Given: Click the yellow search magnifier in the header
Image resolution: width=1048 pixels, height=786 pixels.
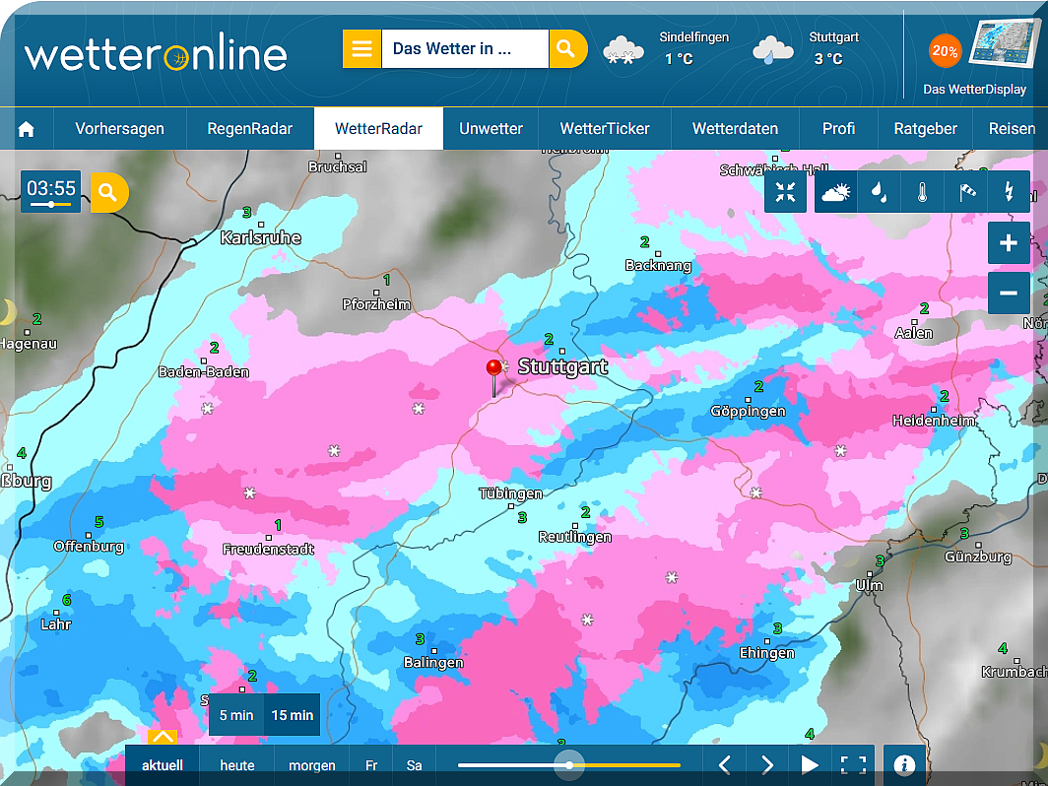Looking at the screenshot, I should [567, 48].
